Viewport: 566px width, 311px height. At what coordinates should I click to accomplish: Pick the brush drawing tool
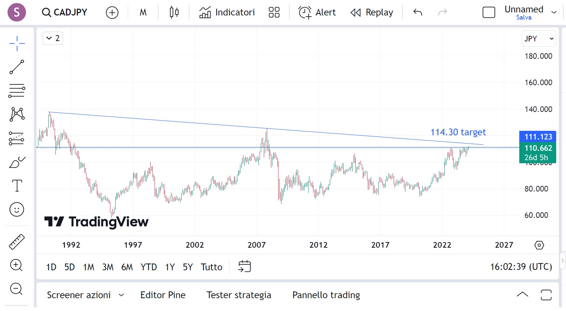tap(17, 162)
